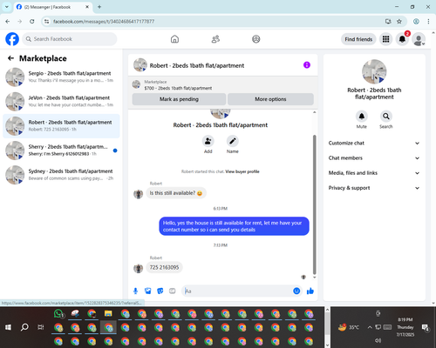Viewport: 436px width, 348px height.
Task: Open the account profile menu
Action: pos(419,39)
